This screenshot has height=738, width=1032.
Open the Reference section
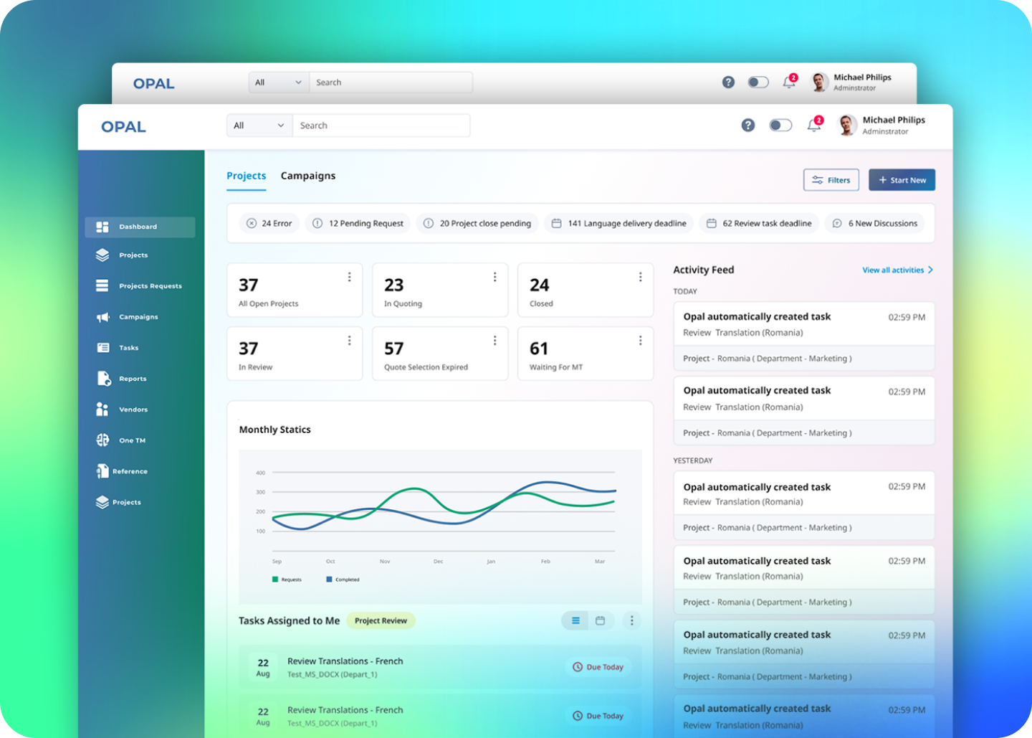click(x=130, y=470)
